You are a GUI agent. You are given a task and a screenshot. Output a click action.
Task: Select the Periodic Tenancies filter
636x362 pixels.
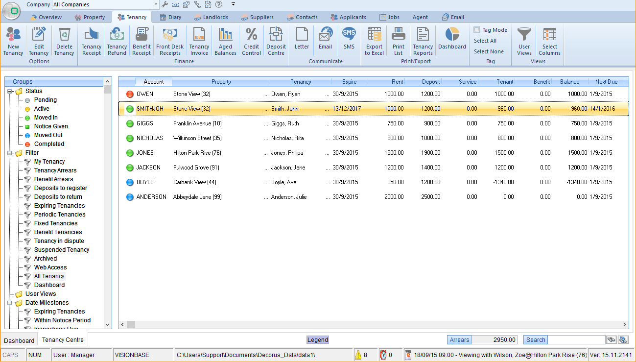(x=60, y=215)
